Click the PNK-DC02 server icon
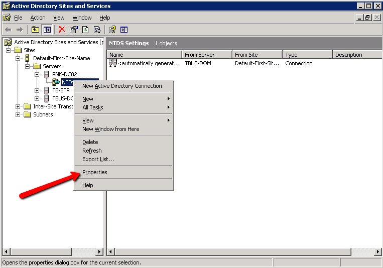This screenshot has width=383, height=268. coord(46,74)
